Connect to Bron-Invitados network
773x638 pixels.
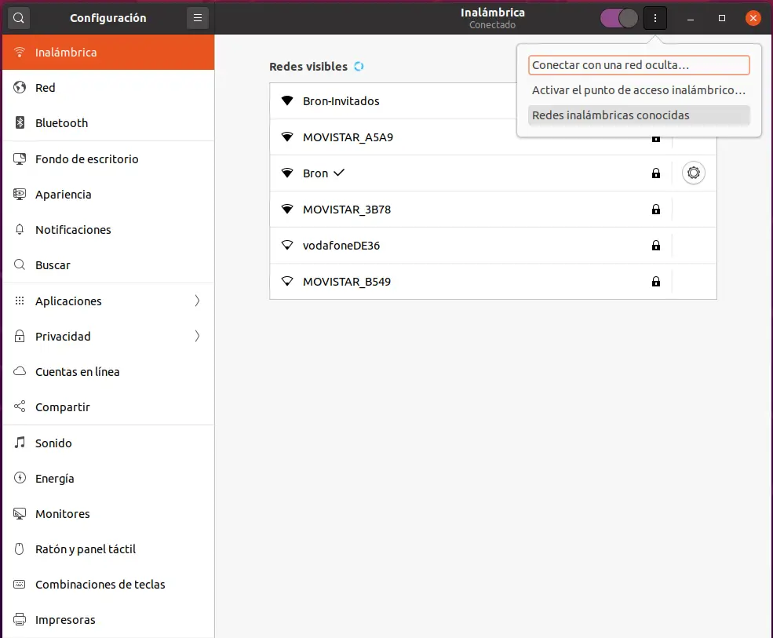393,101
